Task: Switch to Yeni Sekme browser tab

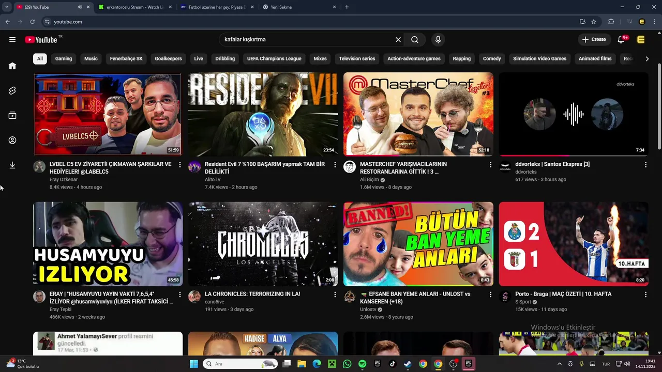Action: [x=299, y=7]
